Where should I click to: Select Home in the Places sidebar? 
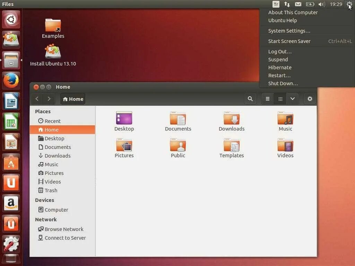click(x=62, y=130)
